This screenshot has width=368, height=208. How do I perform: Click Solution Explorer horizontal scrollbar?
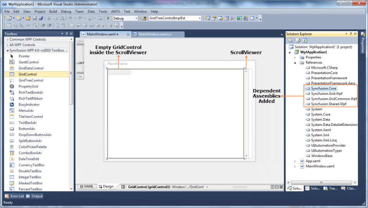pos(321,182)
